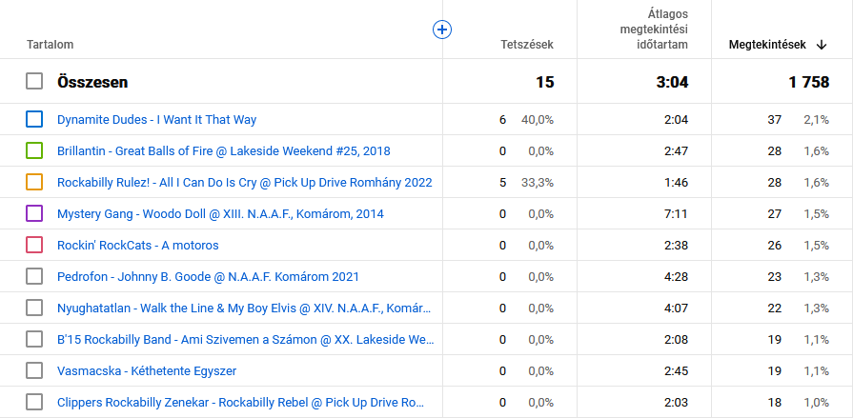Sort by Tetszések column header
The image size is (853, 418).
[527, 45]
